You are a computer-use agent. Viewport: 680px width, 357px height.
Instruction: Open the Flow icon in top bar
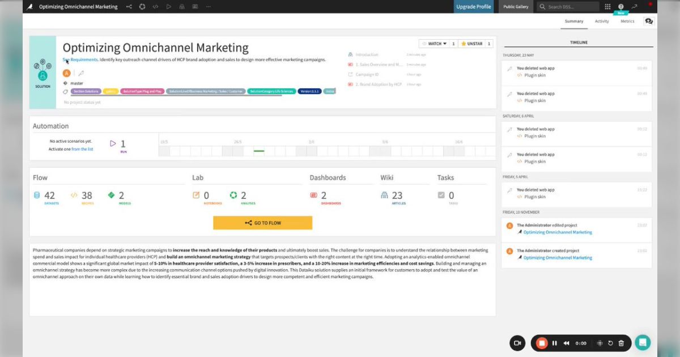click(129, 7)
